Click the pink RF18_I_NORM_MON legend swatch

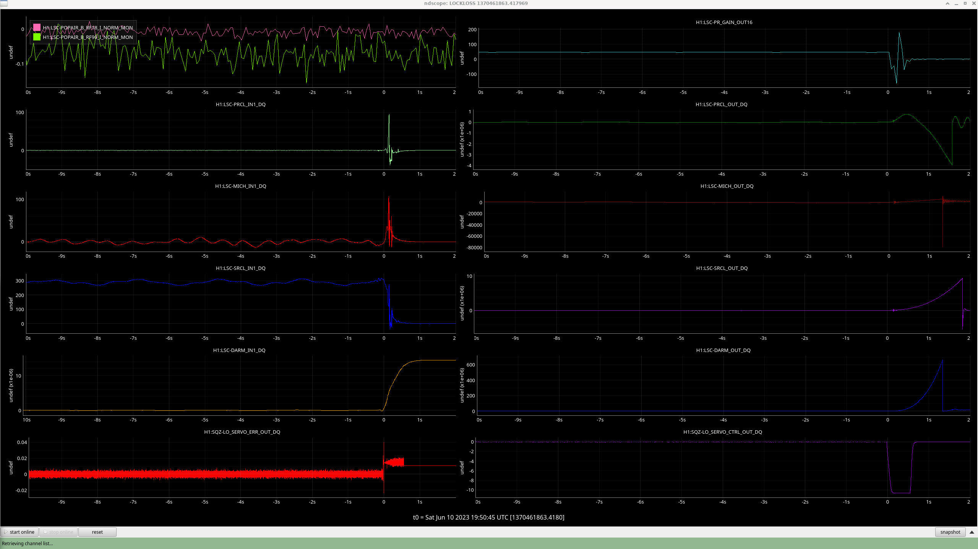coord(37,27)
